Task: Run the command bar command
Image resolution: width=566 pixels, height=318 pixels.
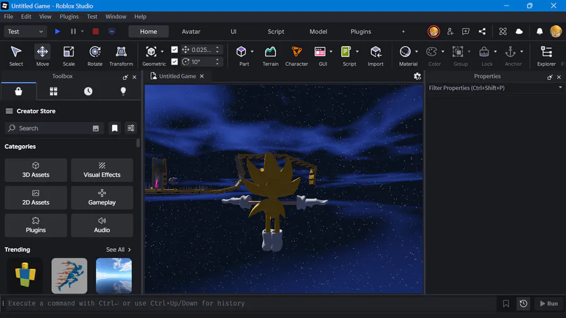Action: click(x=548, y=304)
